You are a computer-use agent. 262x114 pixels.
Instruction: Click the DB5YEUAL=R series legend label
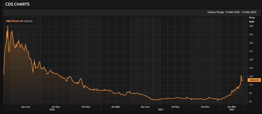14,21
